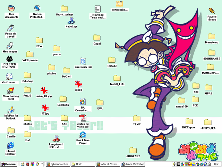Click the volume speaker tray icon
222x167 pixels.
tap(174, 164)
